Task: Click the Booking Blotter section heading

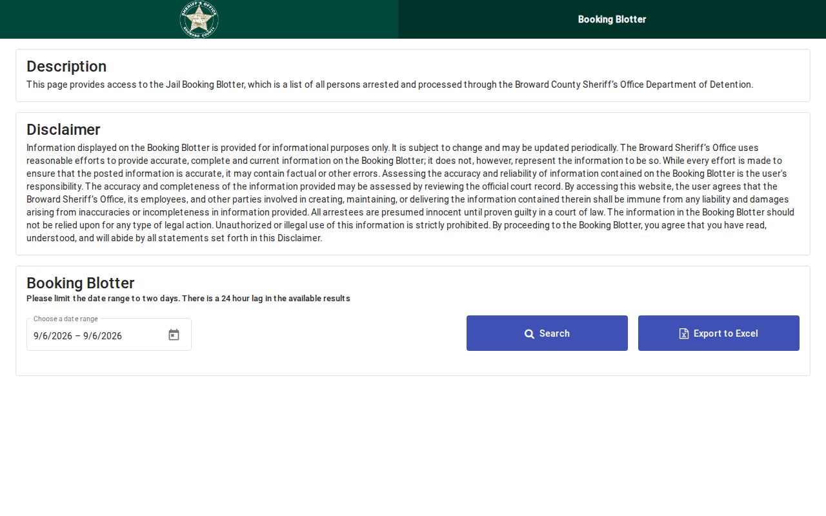Action: (81, 283)
